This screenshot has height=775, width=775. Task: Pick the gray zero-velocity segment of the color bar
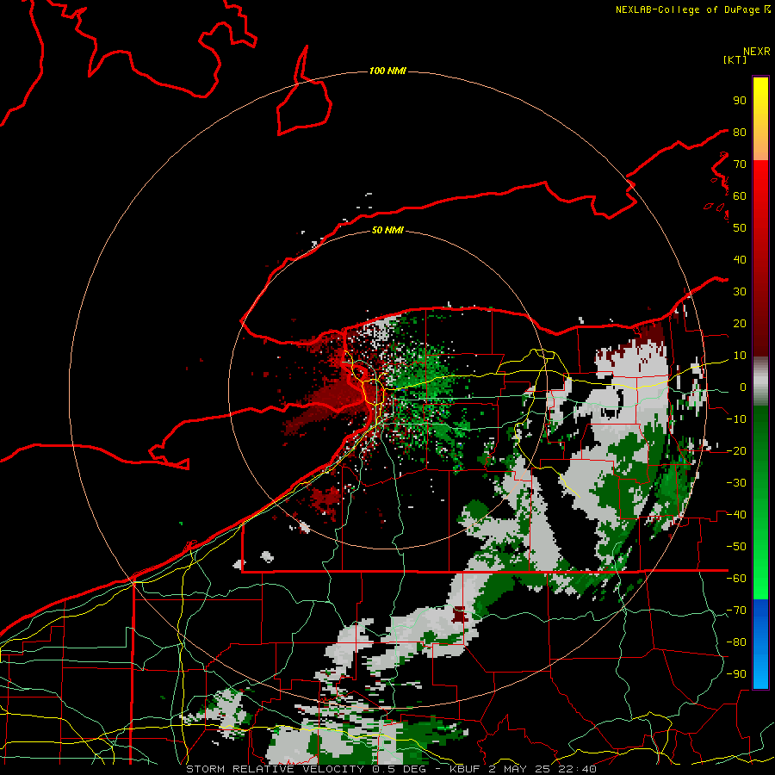760,381
